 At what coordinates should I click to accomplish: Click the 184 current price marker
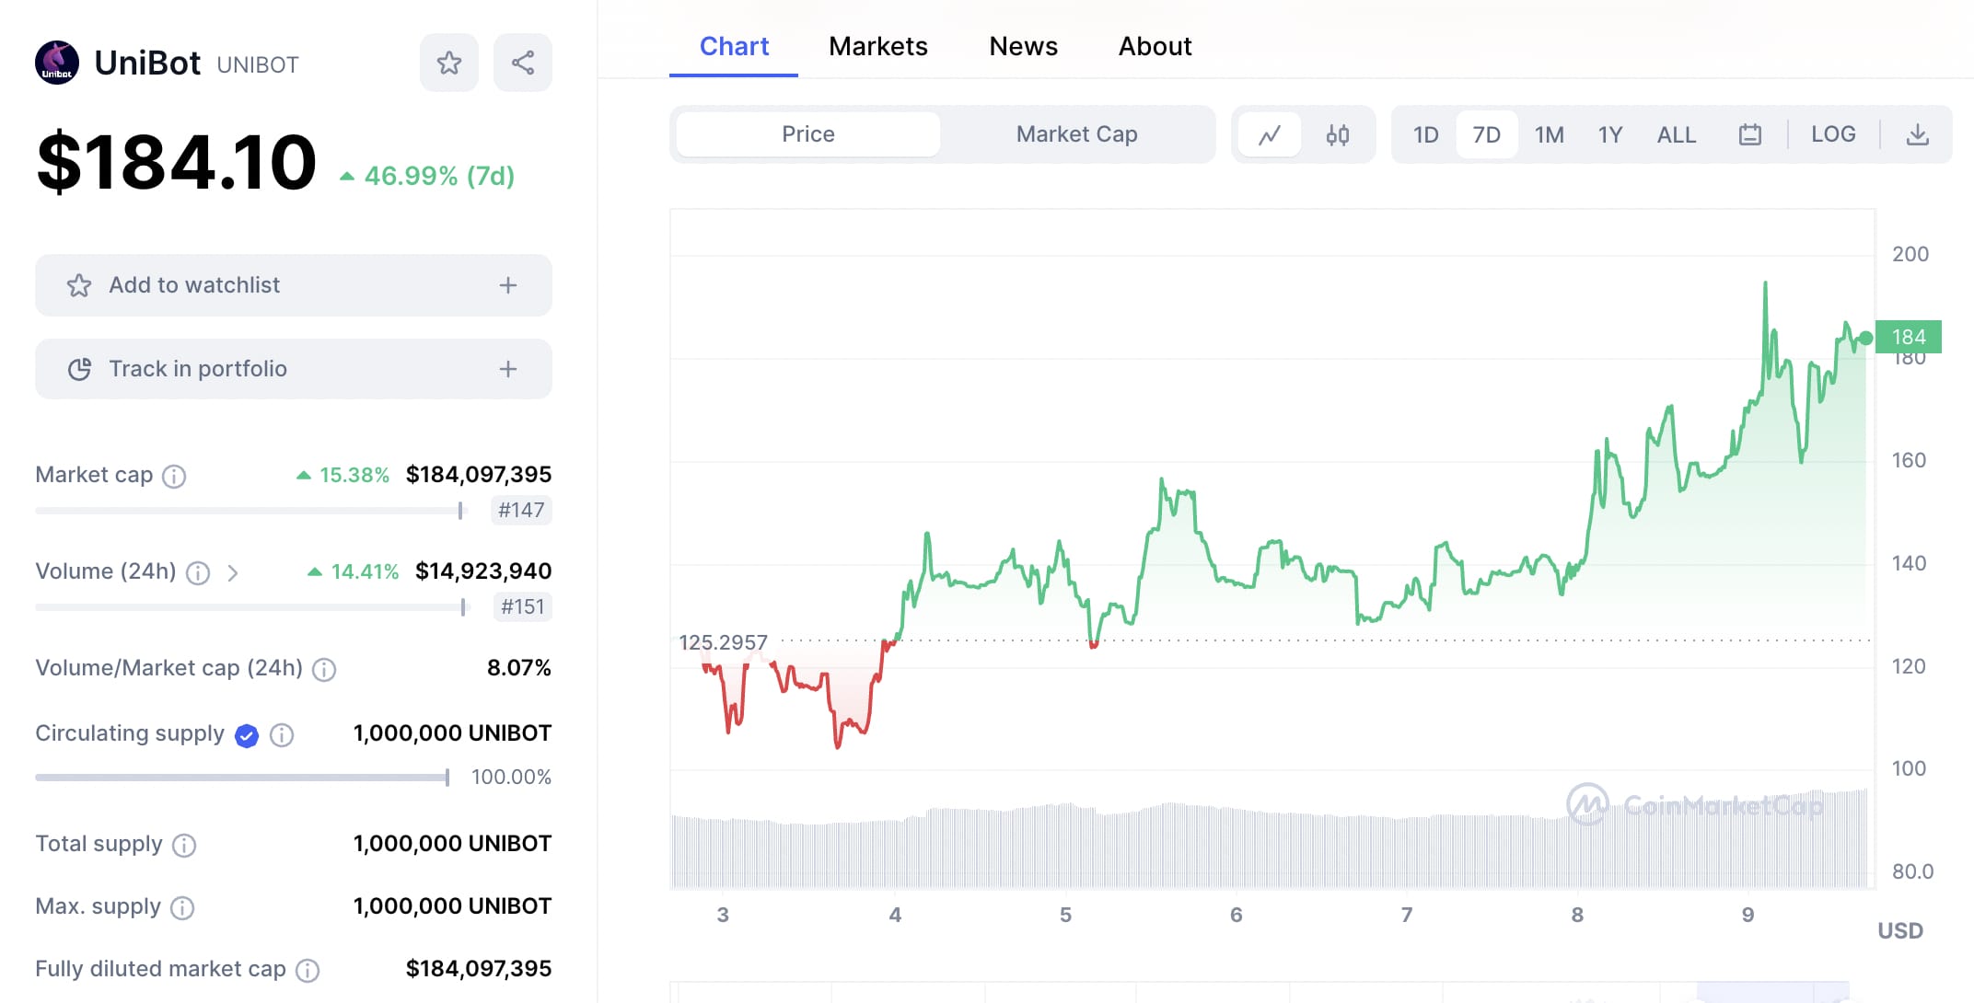coord(1908,337)
